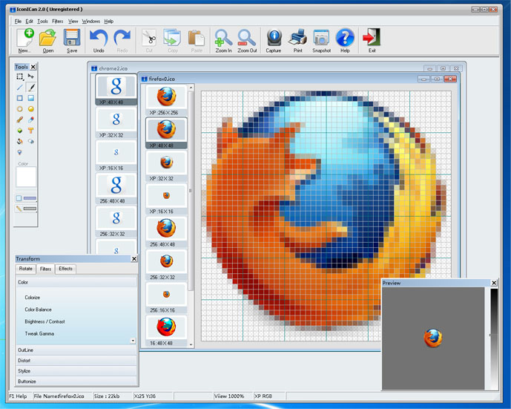The width and height of the screenshot is (511, 409).
Task: Select the brush tool in Tools panel
Action: pos(31,87)
